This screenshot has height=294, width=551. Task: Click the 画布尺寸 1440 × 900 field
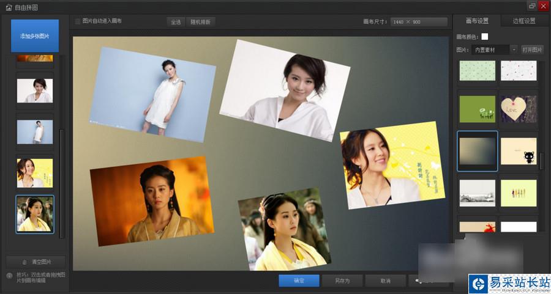(x=419, y=22)
